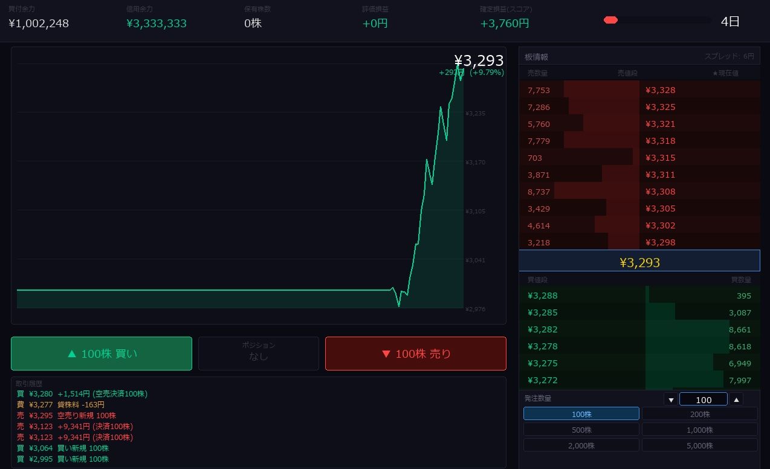Choose the 1,000株 quantity preset
770x469 pixels.
click(700, 430)
